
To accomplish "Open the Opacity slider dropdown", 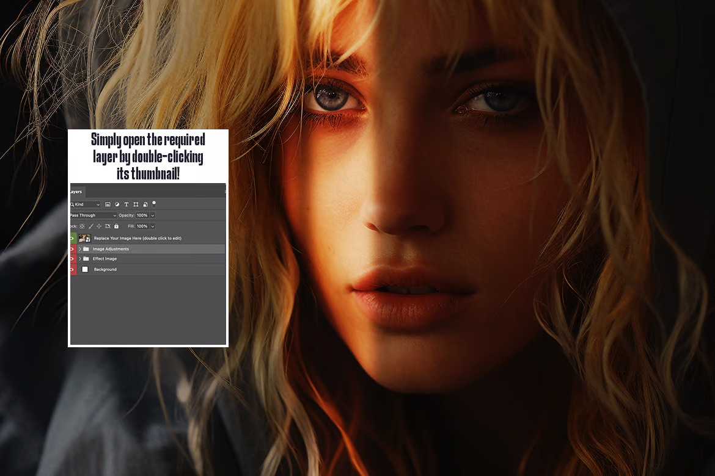I will (x=153, y=215).
